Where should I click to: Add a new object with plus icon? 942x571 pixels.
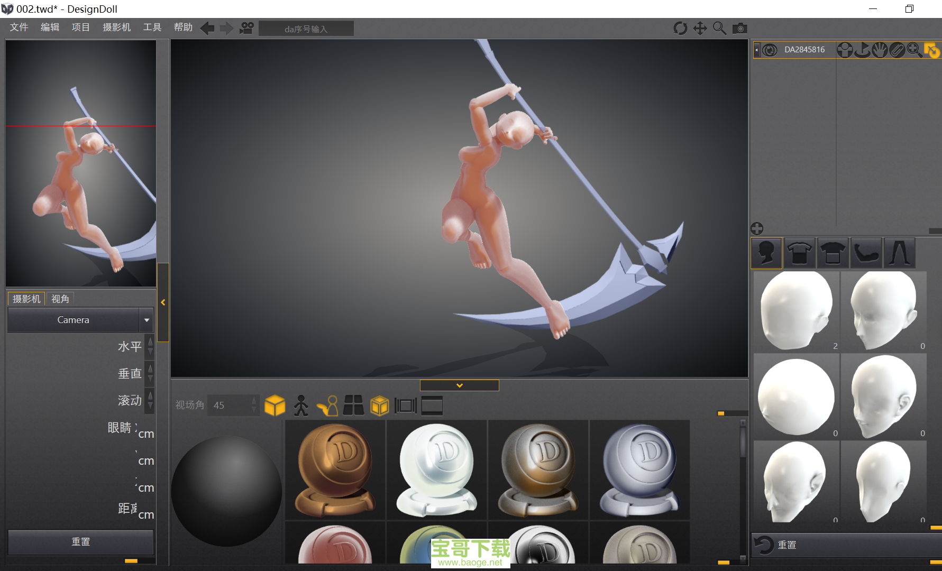pyautogui.click(x=757, y=228)
